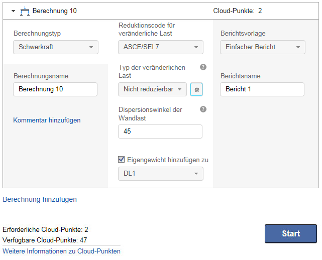The image size is (322, 260).
Task: Click the help icon beside Typ der veränderlichen Last
Action: click(203, 67)
